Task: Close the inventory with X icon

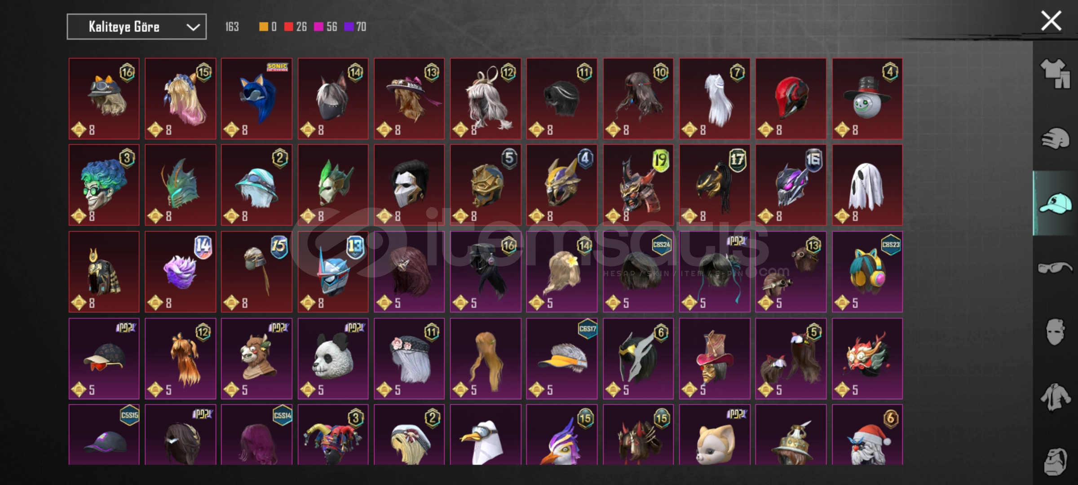Action: [1051, 21]
